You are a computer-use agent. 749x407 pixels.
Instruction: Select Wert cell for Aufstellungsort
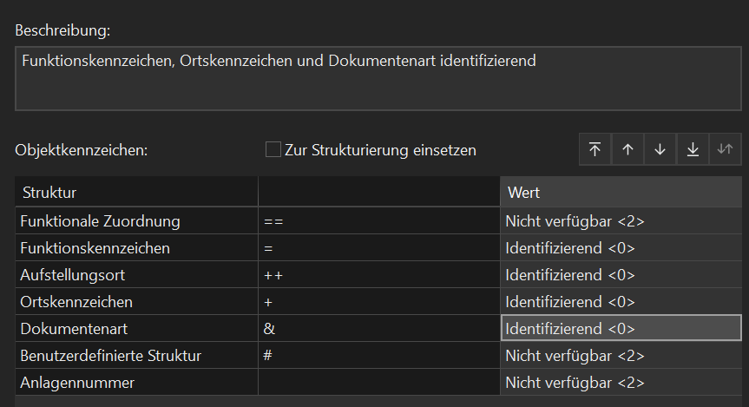[x=621, y=275]
